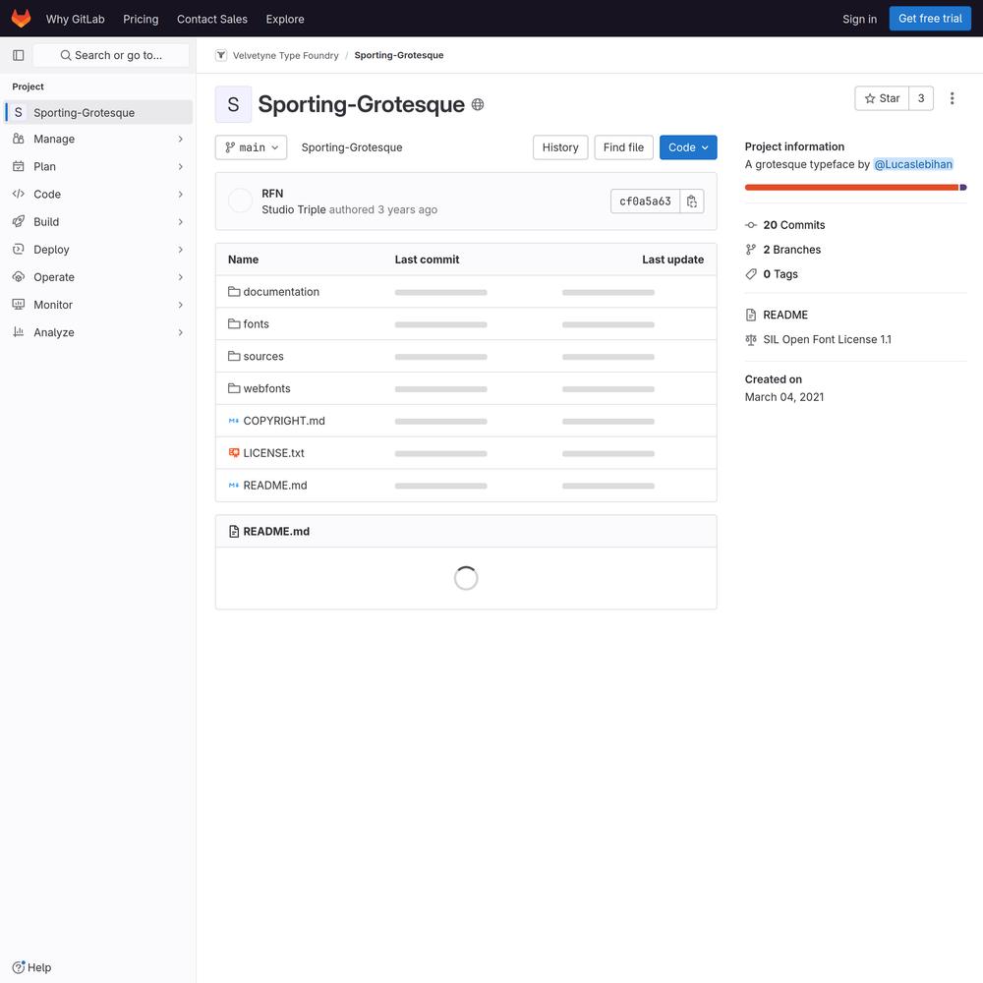Click the GitLab fox logo
The image size is (983, 983).
(x=21, y=18)
